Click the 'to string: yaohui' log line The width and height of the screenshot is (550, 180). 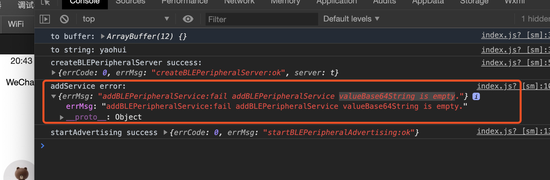click(x=89, y=50)
